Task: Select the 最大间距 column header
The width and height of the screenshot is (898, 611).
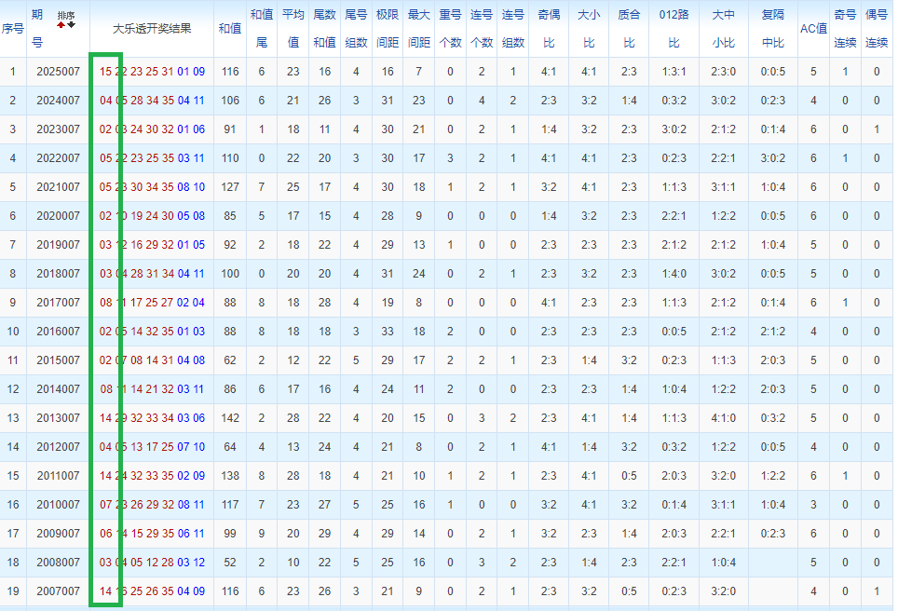Action: click(418, 28)
